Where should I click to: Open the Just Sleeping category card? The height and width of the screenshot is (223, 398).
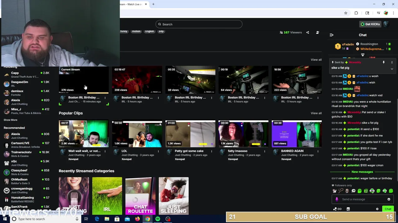pyautogui.click(x=174, y=196)
